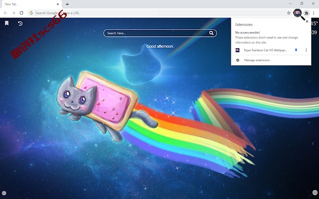Viewport: 319px width, 199px height.
Task: Click the Extensions popup title
Action: pos(244,24)
